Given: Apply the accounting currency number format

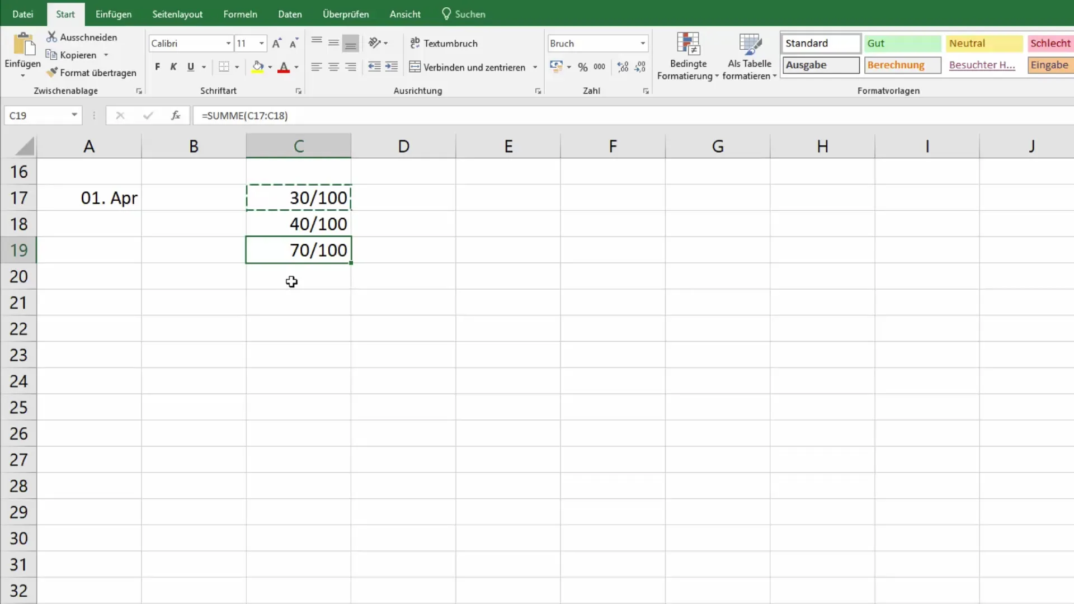Looking at the screenshot, I should tap(557, 67).
